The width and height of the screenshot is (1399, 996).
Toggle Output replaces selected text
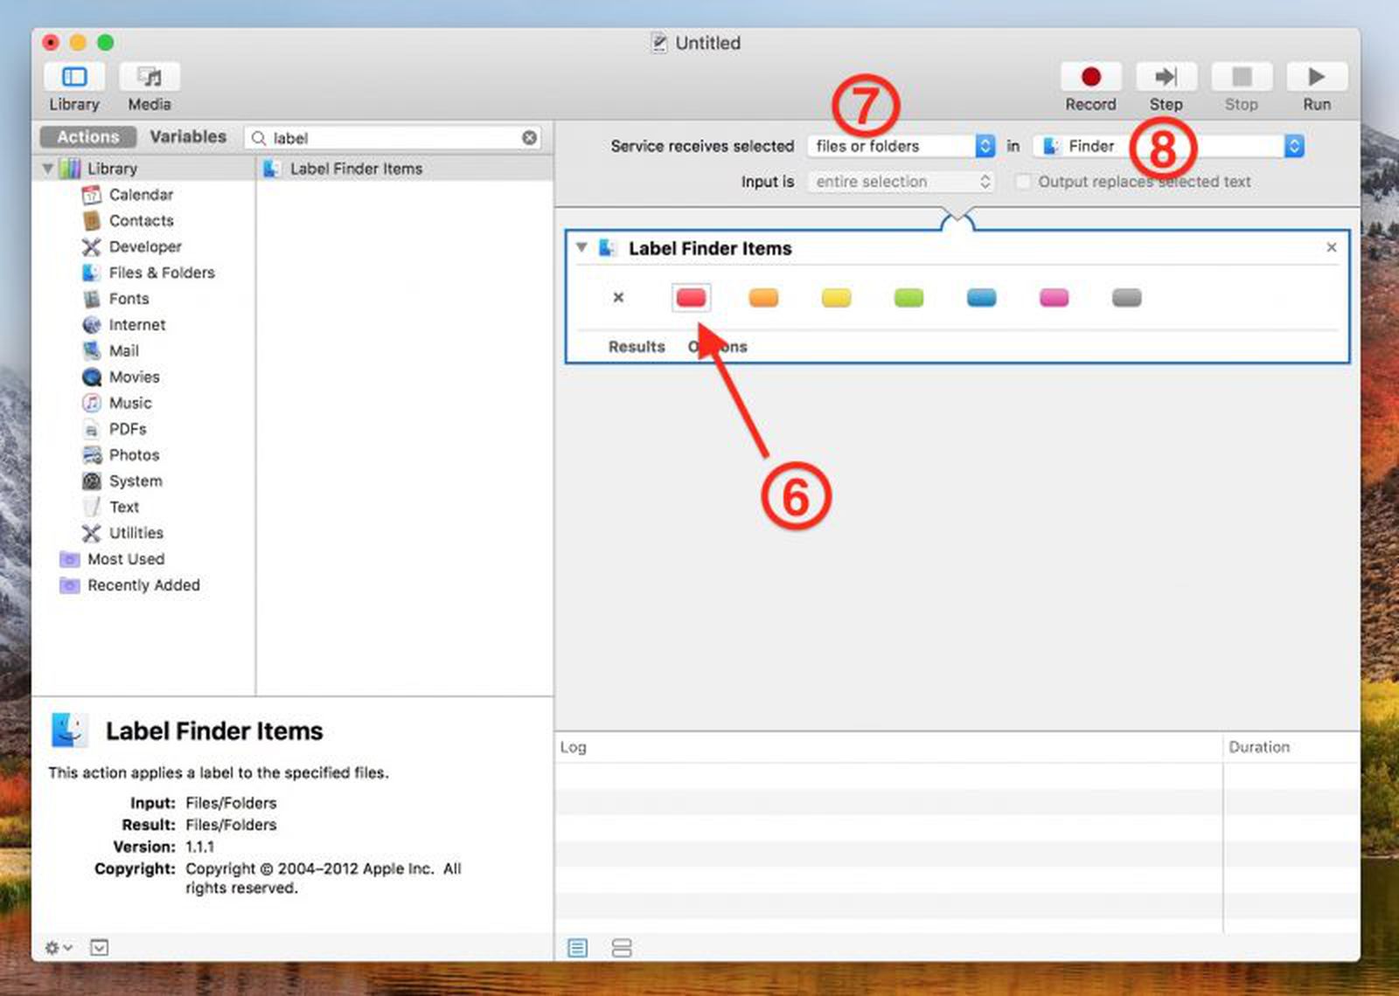click(1023, 181)
